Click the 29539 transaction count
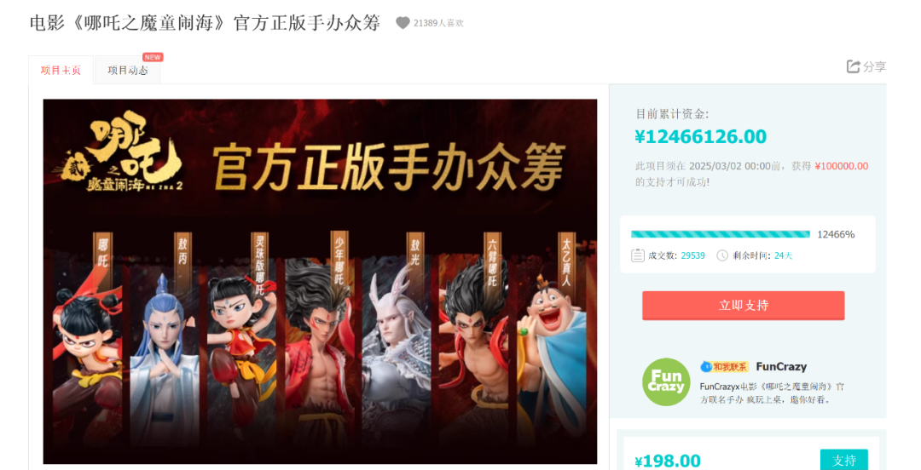Image resolution: width=921 pixels, height=470 pixels. (x=693, y=255)
